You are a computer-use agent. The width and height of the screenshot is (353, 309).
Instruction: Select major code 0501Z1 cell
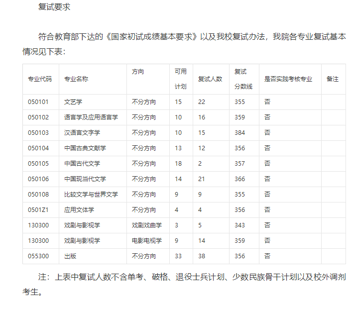click(38, 210)
